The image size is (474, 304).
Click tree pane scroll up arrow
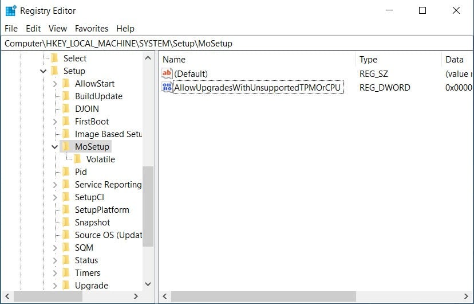[148, 58]
